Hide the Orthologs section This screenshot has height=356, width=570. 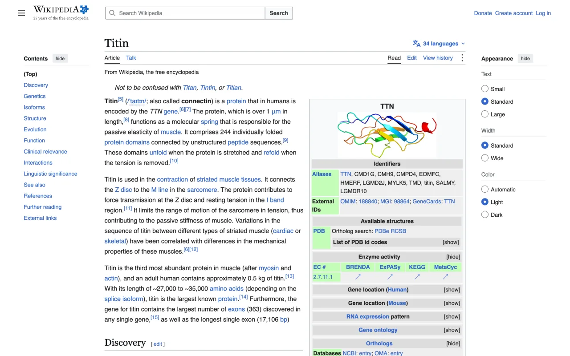point(453,344)
